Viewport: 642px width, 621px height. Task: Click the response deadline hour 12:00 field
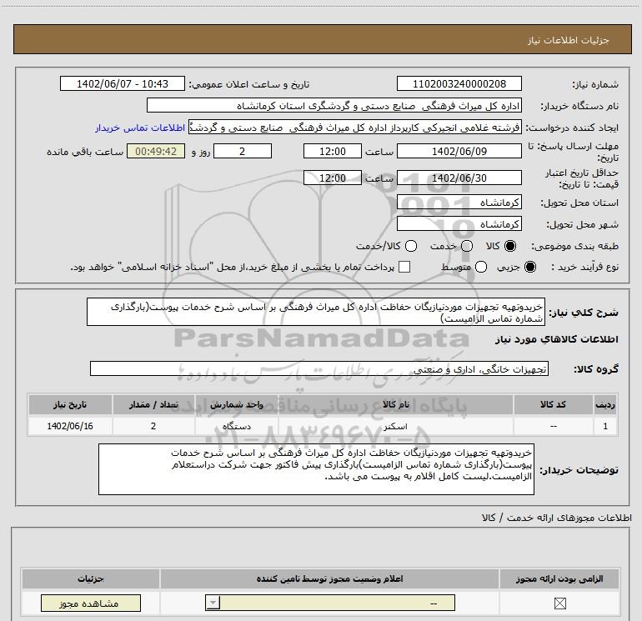pos(333,151)
